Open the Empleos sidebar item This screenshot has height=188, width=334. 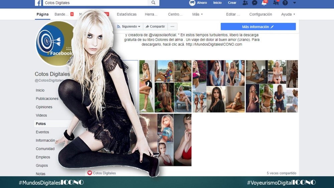click(x=43, y=157)
